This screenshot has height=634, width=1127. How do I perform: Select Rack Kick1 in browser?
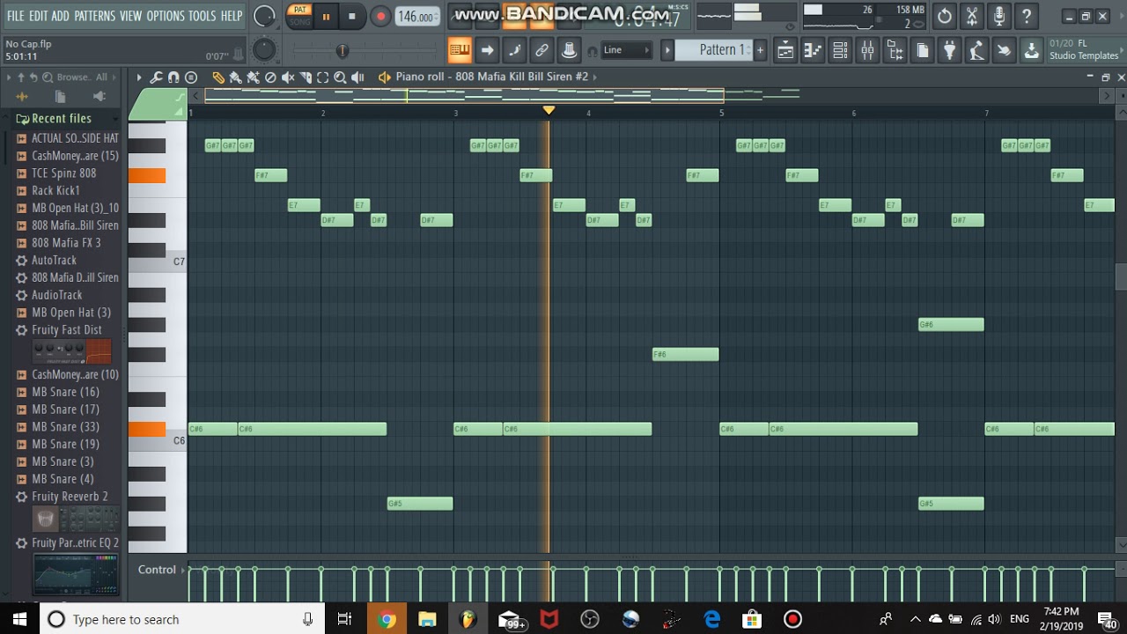[x=55, y=190]
